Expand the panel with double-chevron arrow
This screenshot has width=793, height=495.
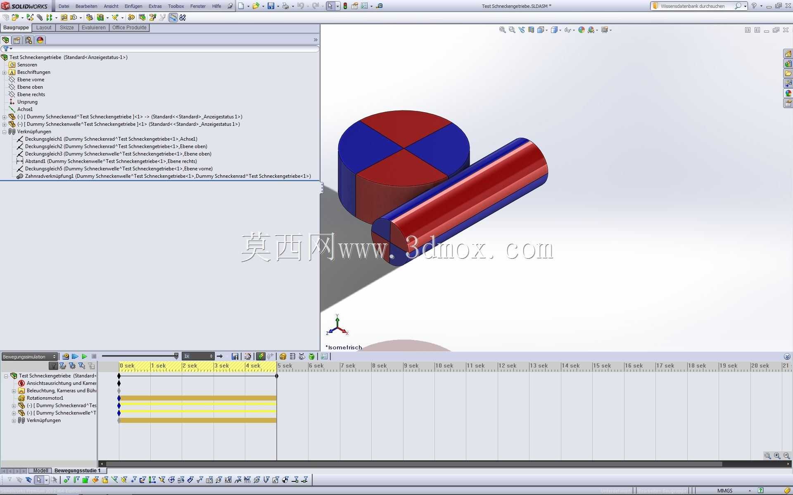[x=316, y=40]
